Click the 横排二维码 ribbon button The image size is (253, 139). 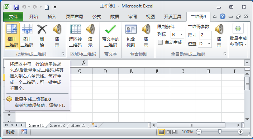tap(12, 36)
